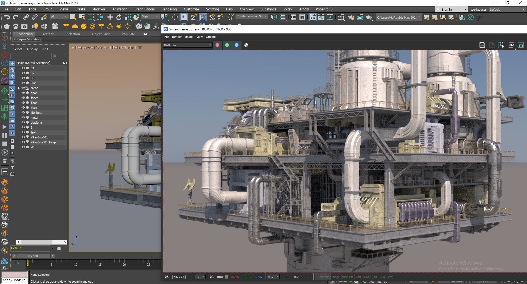Open the V-Ray menu in menu bar
Screen dimensions: 527x284
point(288,9)
